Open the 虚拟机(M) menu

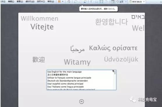click(x=30, y=1)
